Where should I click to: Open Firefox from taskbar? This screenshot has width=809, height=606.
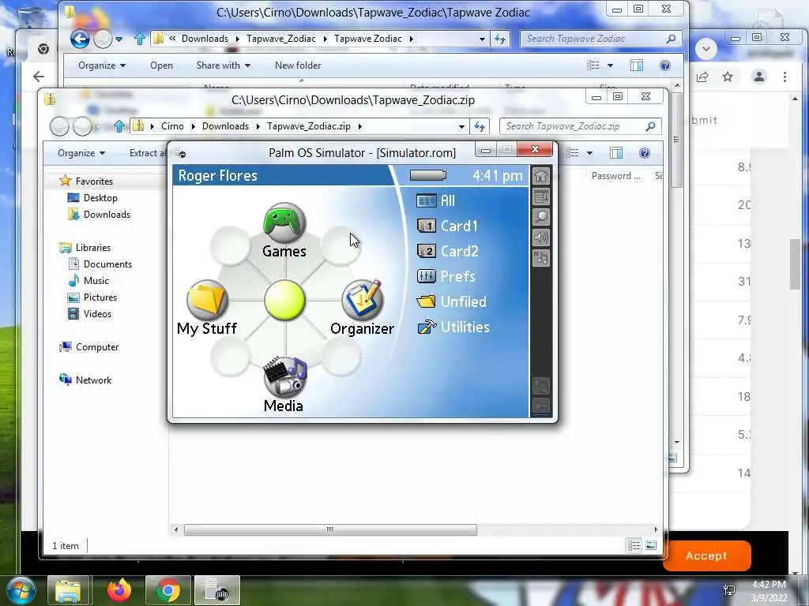(x=119, y=590)
